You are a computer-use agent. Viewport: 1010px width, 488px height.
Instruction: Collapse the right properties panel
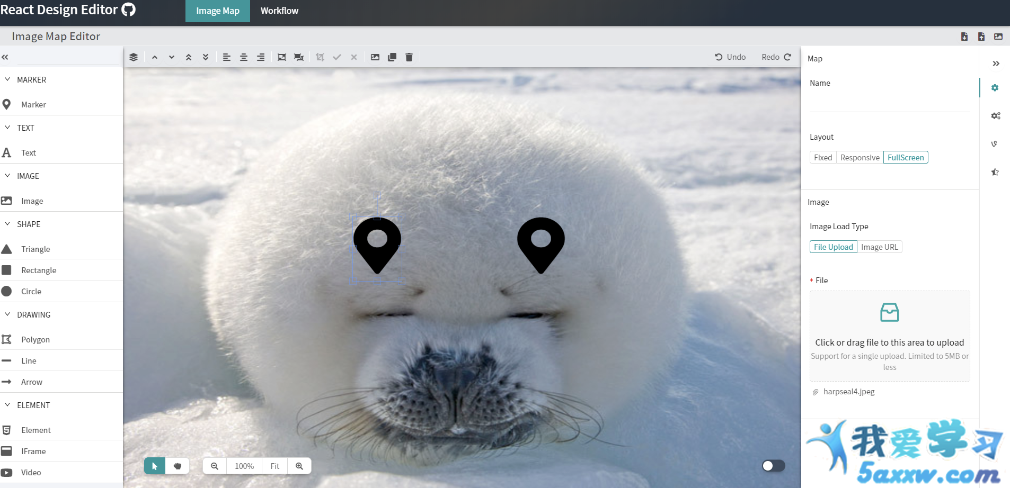click(996, 64)
